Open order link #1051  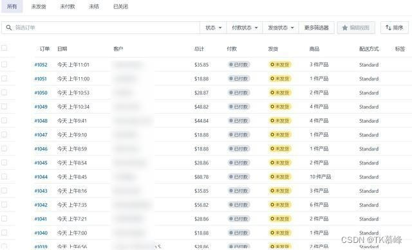coord(41,78)
